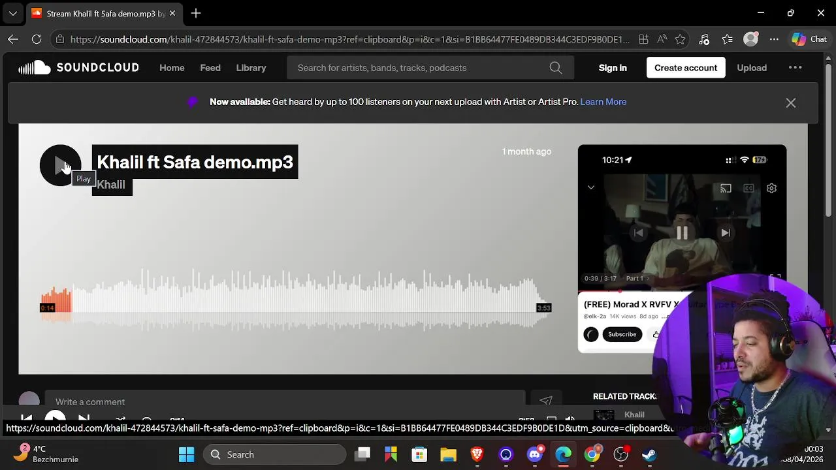Open Copilot Chat in the browser
836x470 pixels.
tap(810, 39)
